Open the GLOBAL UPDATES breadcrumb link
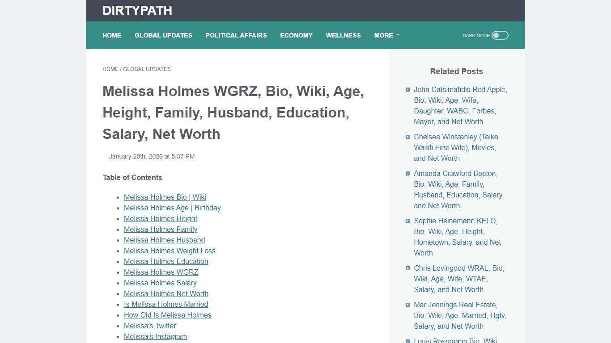The width and height of the screenshot is (611, 343). coord(147,69)
